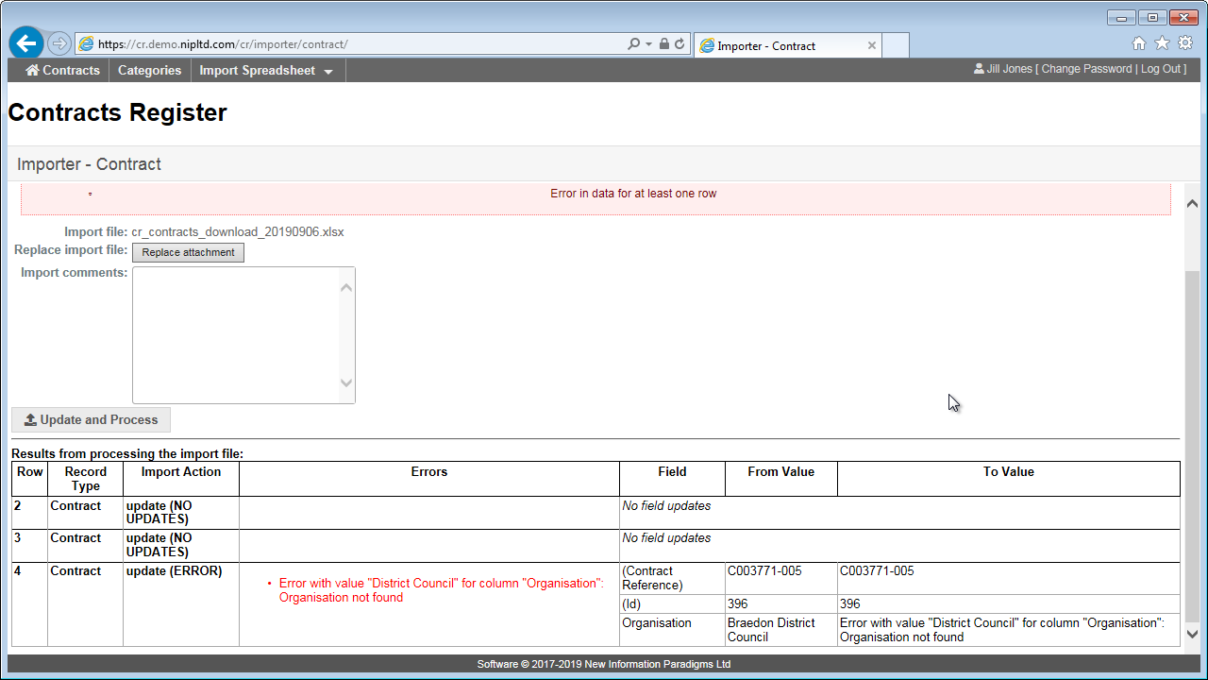Open Favorites star icon
This screenshot has height=680, width=1208.
tap(1162, 43)
